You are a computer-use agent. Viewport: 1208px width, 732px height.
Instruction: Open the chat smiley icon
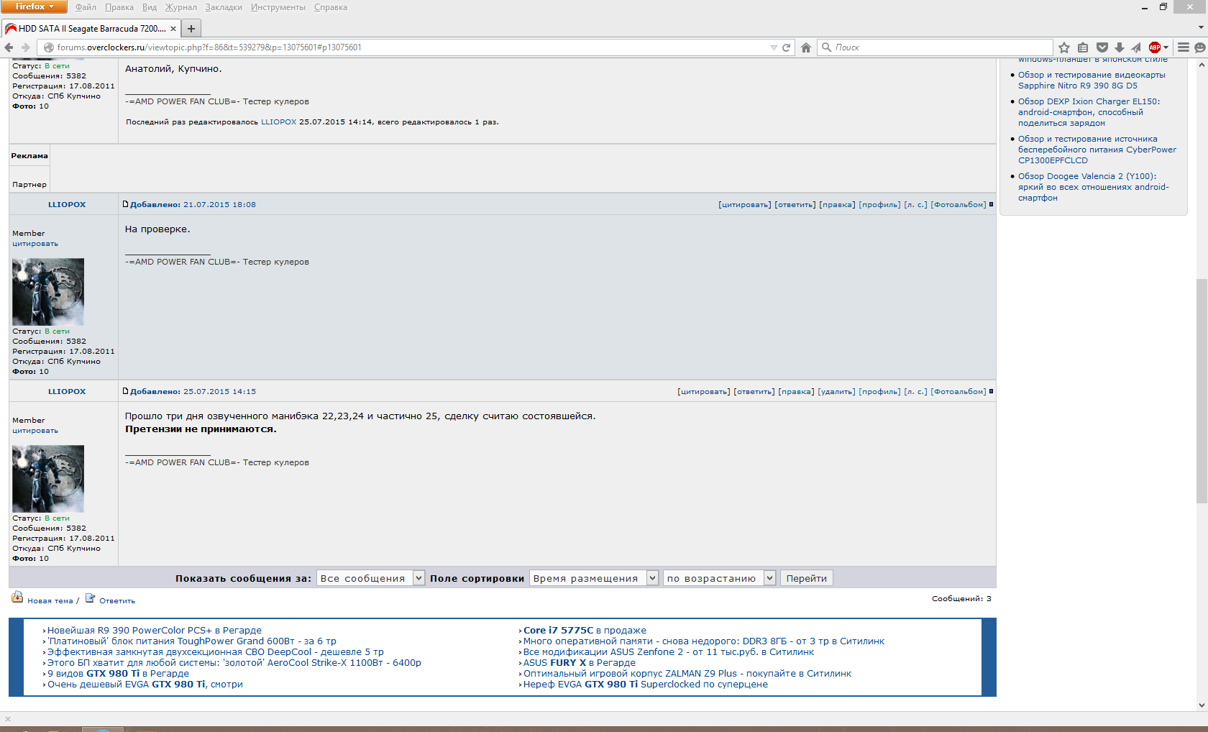click(x=1200, y=47)
